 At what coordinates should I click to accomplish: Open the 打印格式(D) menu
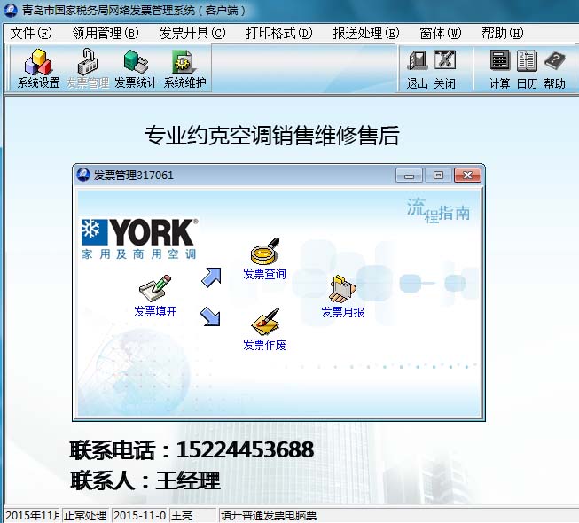[x=278, y=33]
